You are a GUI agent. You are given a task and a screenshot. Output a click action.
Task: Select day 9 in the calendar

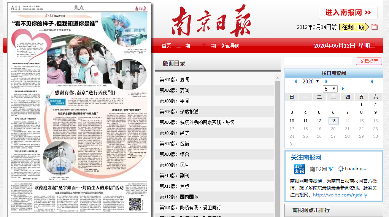point(375,112)
